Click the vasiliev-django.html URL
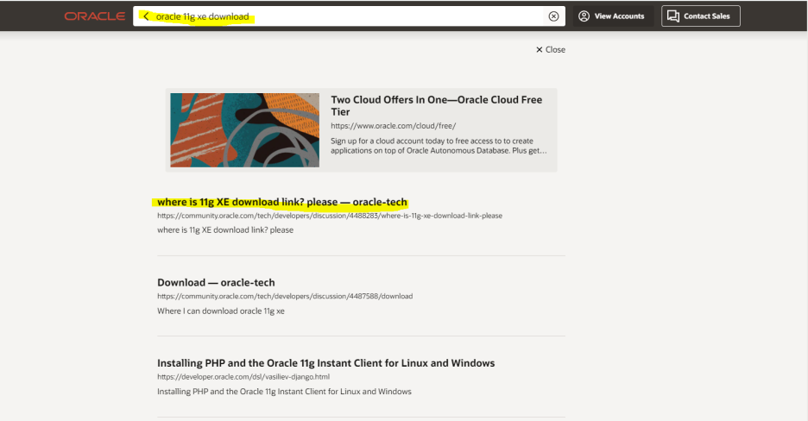The image size is (808, 421). click(243, 377)
